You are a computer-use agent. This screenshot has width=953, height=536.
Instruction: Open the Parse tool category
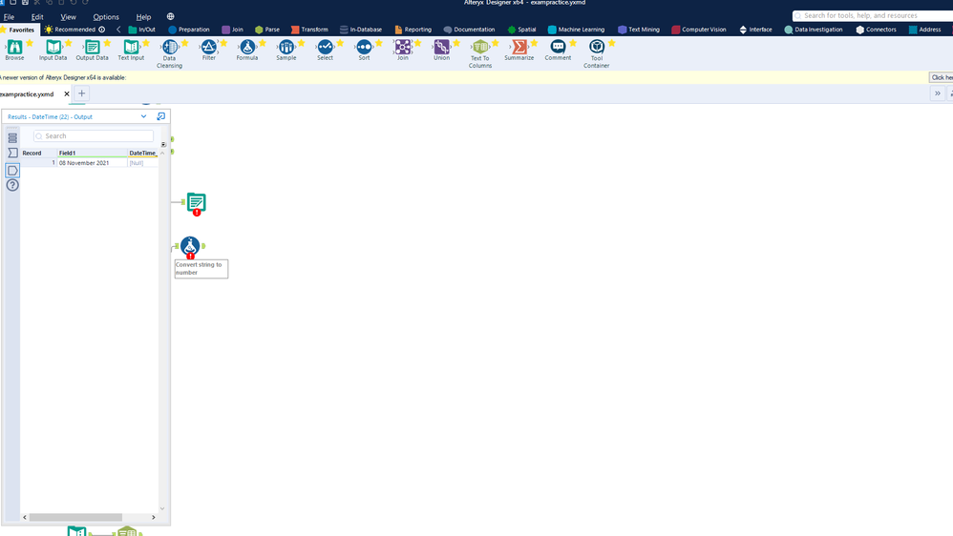[266, 30]
